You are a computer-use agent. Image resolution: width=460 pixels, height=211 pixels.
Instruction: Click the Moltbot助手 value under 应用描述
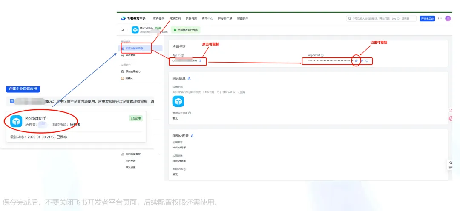tap(179, 161)
